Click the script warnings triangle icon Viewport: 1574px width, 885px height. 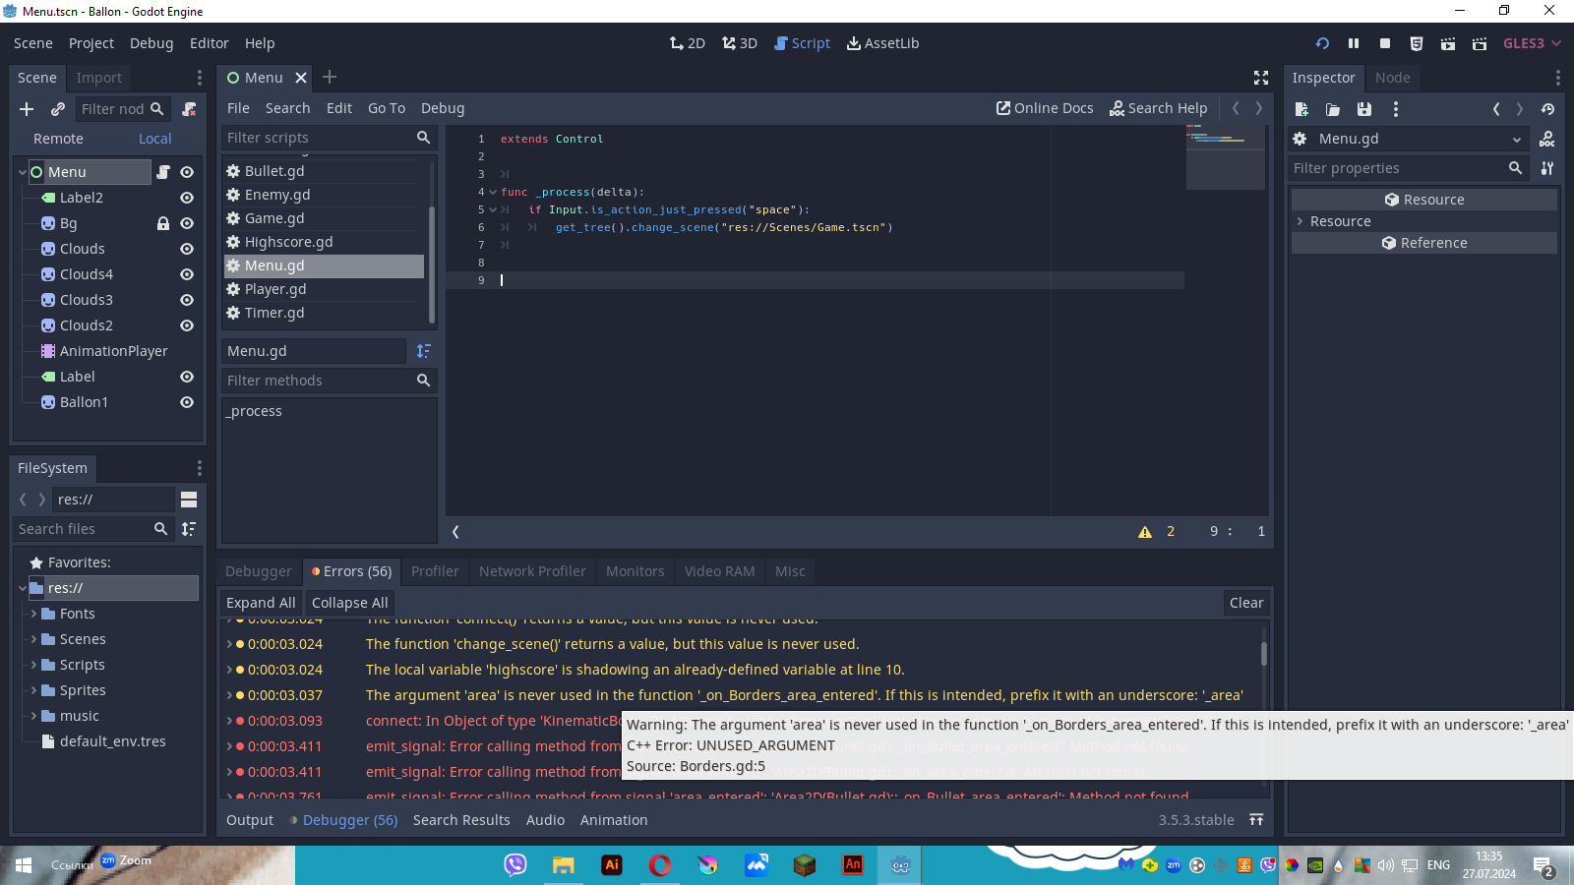tap(1145, 532)
